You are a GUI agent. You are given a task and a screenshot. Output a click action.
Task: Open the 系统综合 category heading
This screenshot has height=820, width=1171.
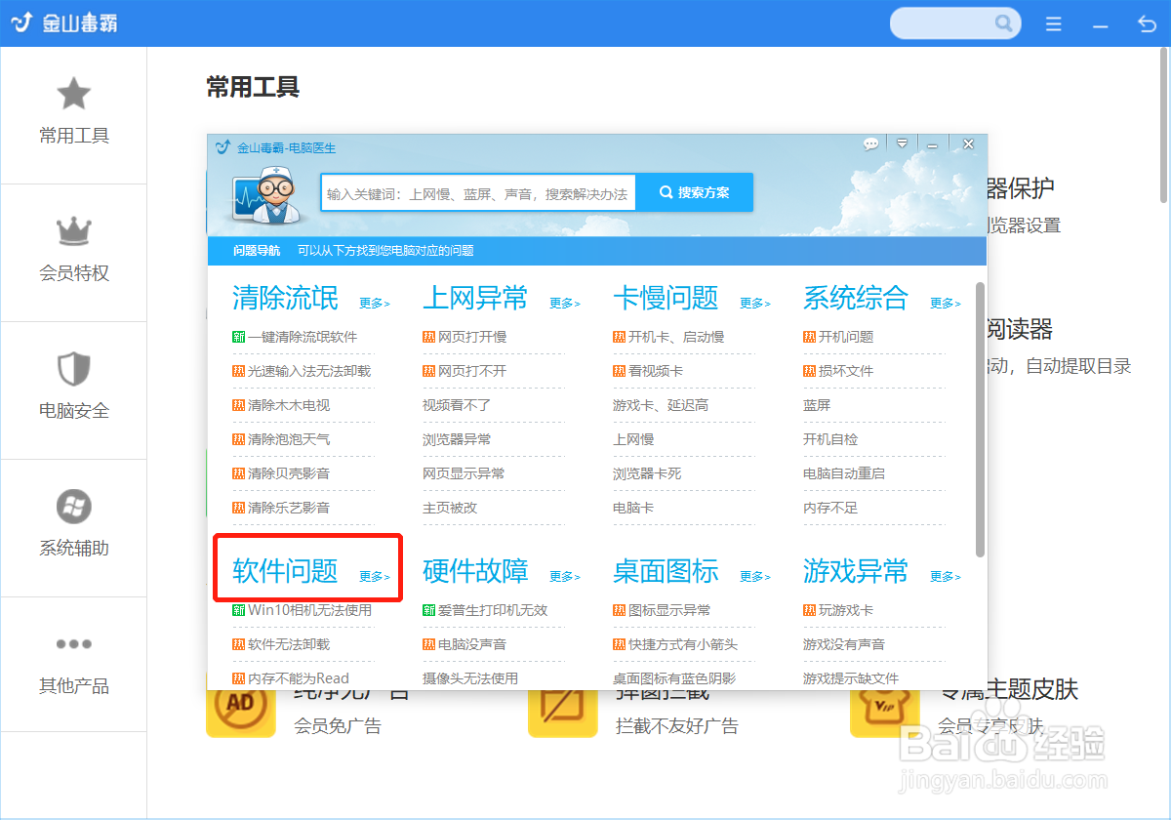856,298
